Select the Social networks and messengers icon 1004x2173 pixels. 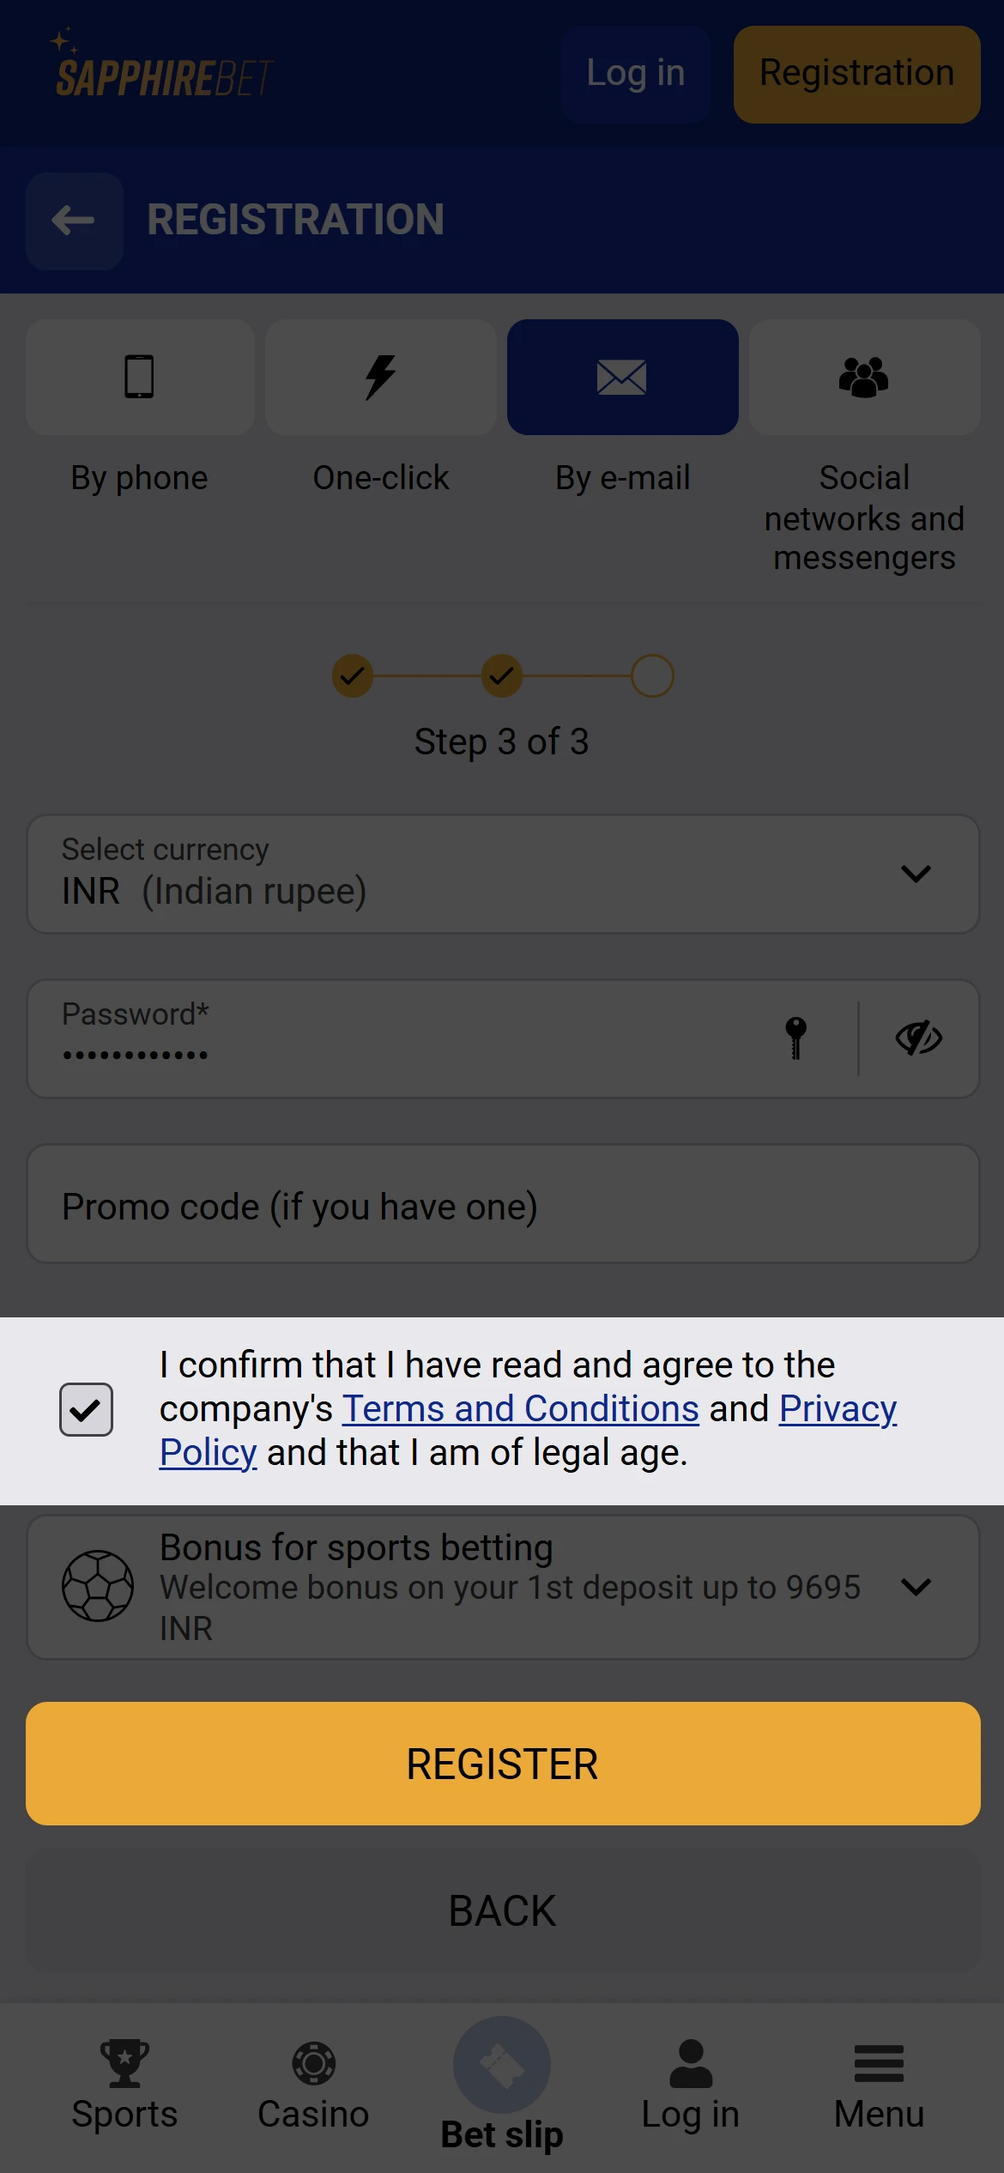coord(864,376)
